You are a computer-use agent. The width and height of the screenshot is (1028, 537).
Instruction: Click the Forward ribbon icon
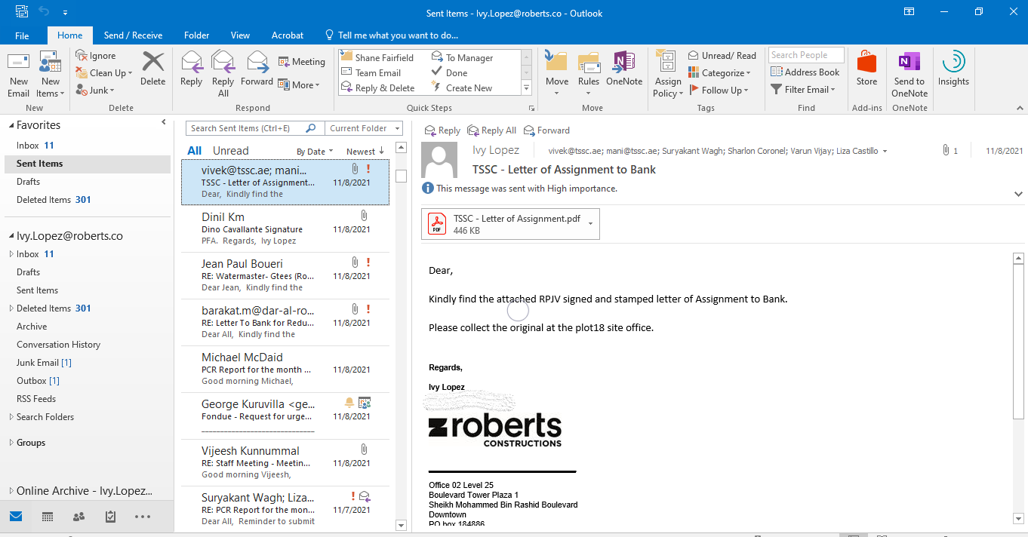pyautogui.click(x=257, y=62)
